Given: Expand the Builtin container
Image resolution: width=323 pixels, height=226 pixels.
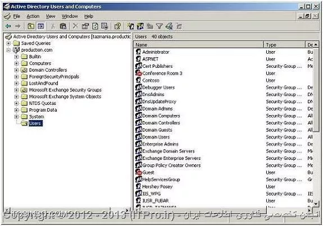Looking at the screenshot, I should (x=16, y=57).
